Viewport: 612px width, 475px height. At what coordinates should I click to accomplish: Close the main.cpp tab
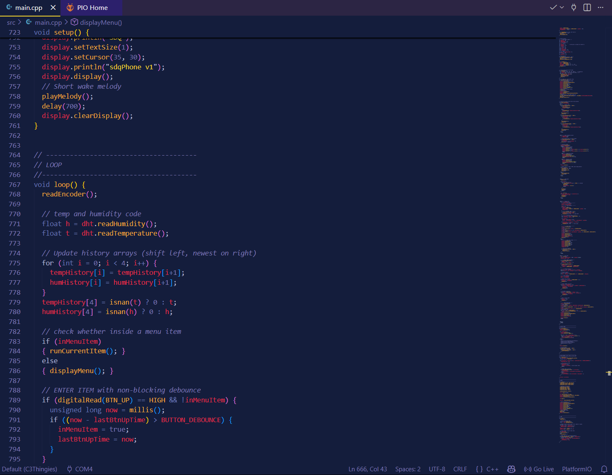(x=53, y=7)
